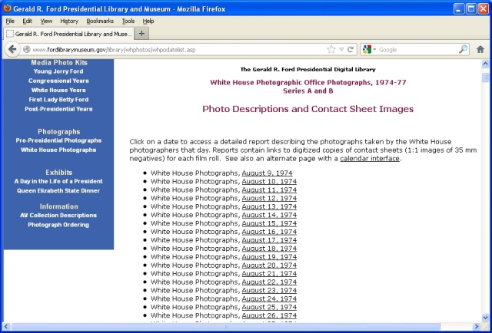Click the horizontal scrollbar right arrow
Image resolution: width=492 pixels, height=333 pixels.
[x=477, y=326]
